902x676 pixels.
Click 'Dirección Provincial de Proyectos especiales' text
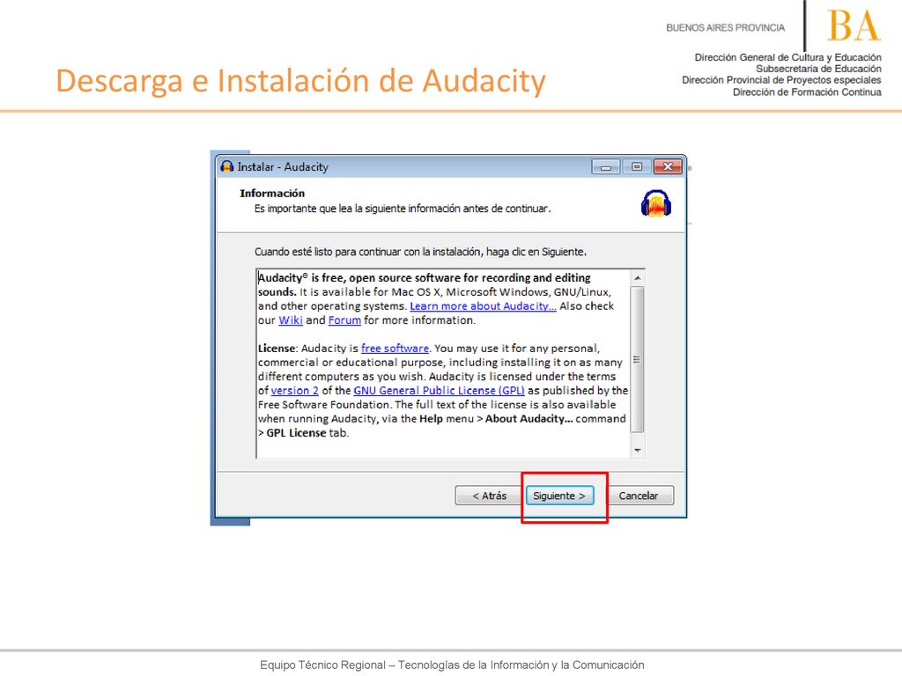pos(781,80)
